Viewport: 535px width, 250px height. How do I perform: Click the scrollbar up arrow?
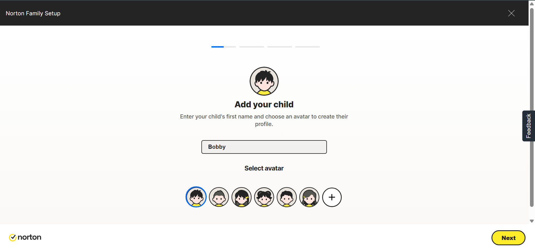coord(532,4)
